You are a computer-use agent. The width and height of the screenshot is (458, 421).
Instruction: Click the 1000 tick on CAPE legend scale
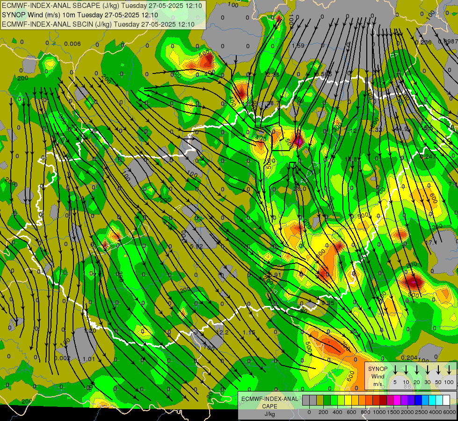379,412
